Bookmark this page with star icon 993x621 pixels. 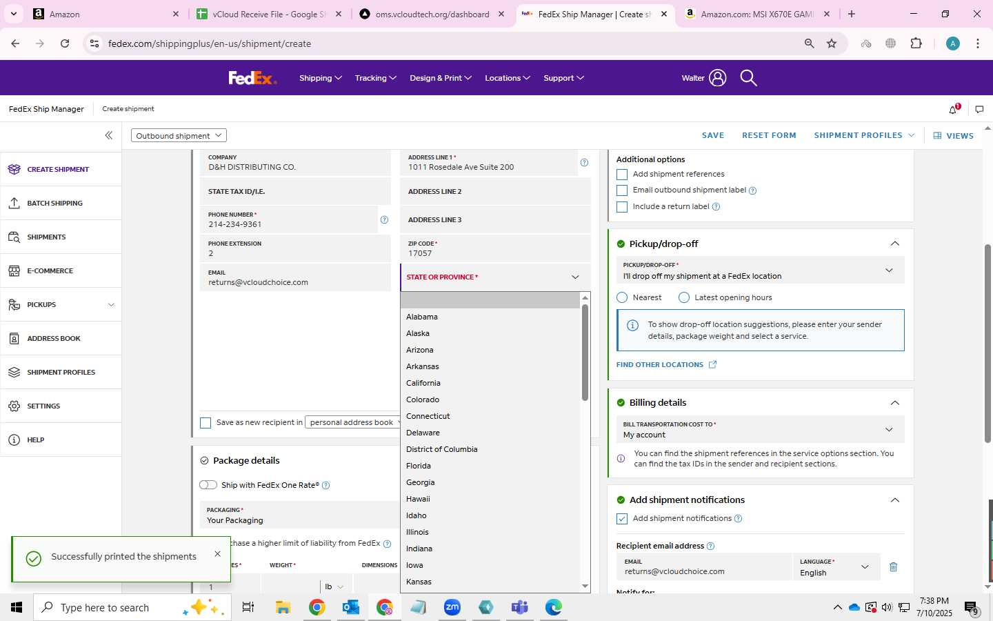click(832, 43)
